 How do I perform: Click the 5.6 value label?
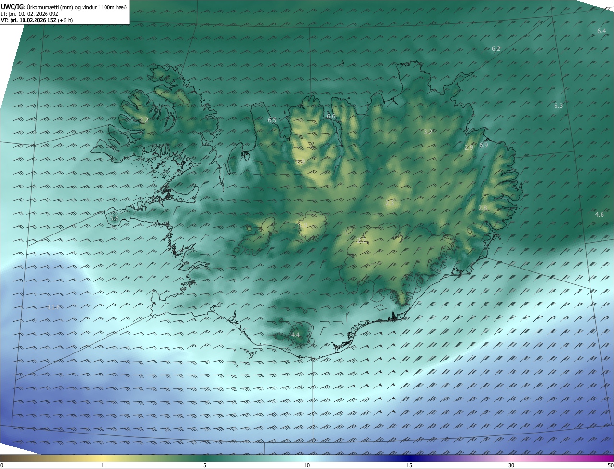point(114,218)
